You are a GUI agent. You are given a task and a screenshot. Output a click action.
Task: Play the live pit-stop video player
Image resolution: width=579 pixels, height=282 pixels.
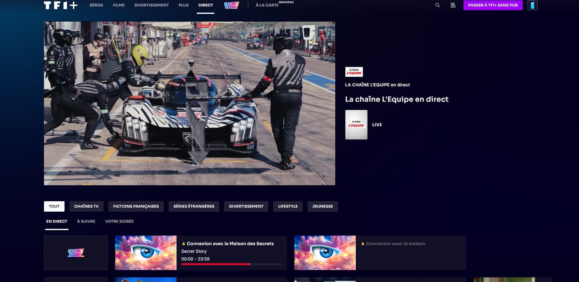point(190,104)
